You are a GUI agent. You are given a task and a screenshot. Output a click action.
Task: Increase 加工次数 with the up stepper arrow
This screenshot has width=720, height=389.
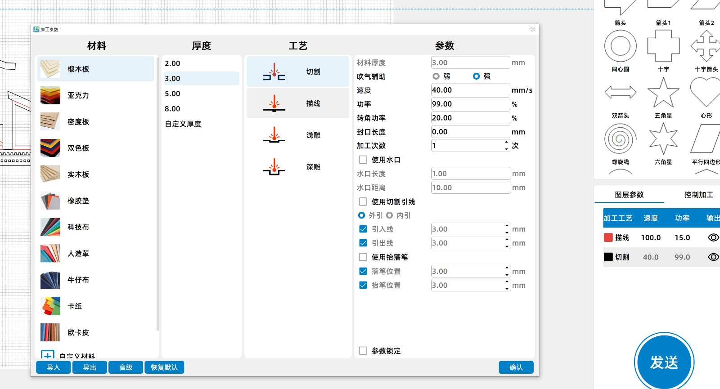pyautogui.click(x=507, y=143)
